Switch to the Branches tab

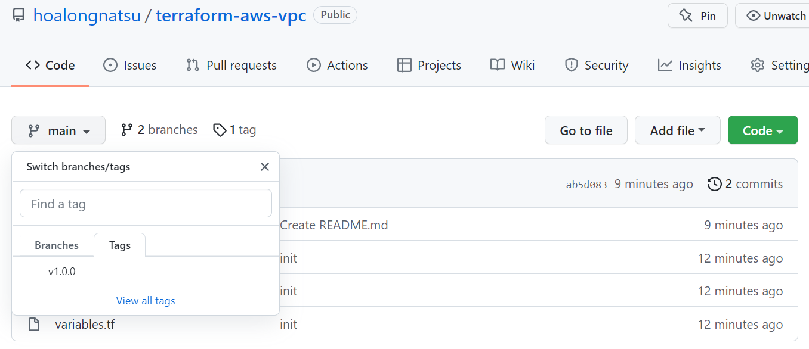[x=57, y=245]
